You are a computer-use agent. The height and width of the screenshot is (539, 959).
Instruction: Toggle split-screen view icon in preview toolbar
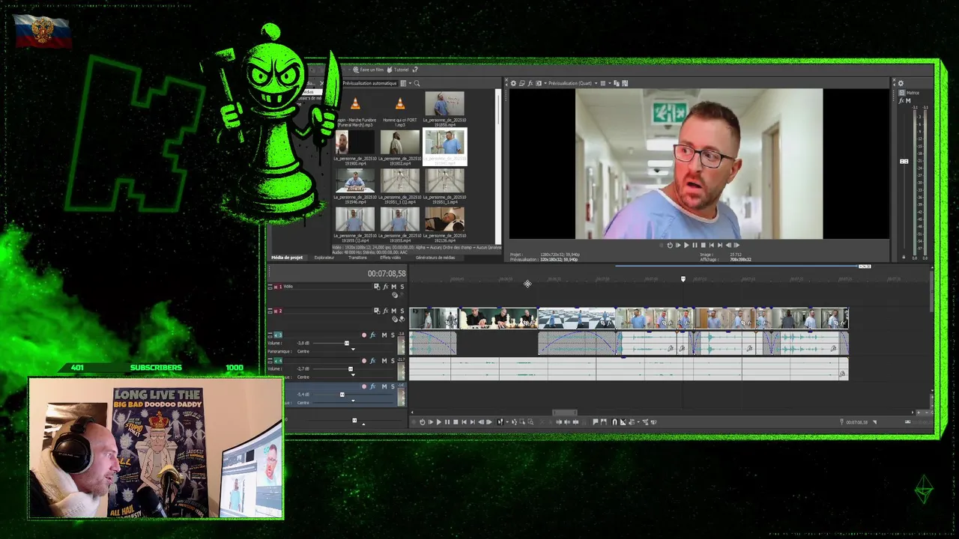click(539, 83)
